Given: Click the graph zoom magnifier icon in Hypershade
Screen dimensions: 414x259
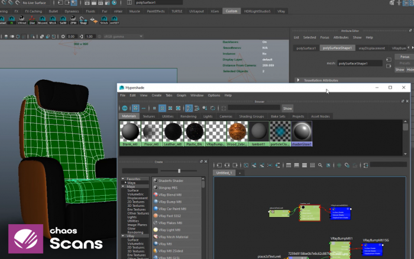Looking at the screenshot, I should pyautogui.click(x=320, y=165).
